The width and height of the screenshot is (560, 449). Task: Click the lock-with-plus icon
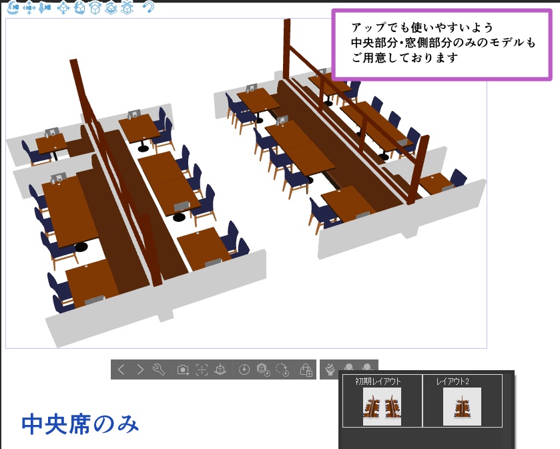point(307,369)
